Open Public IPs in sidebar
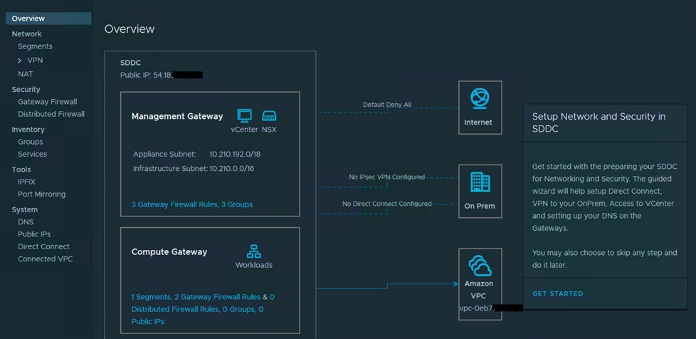The height and width of the screenshot is (339, 696). coord(34,234)
